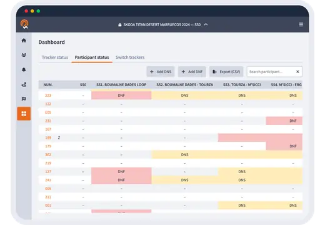This screenshot has width=325, height=225.
Task: Open participant number E05
Action: click(x=48, y=112)
